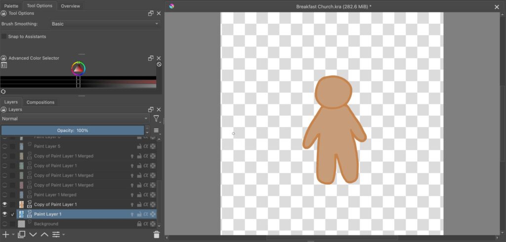Switch to the Overview tab

(70, 6)
